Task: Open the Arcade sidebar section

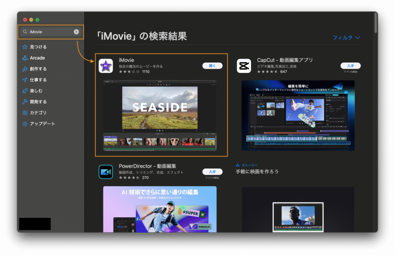Action: click(x=37, y=58)
